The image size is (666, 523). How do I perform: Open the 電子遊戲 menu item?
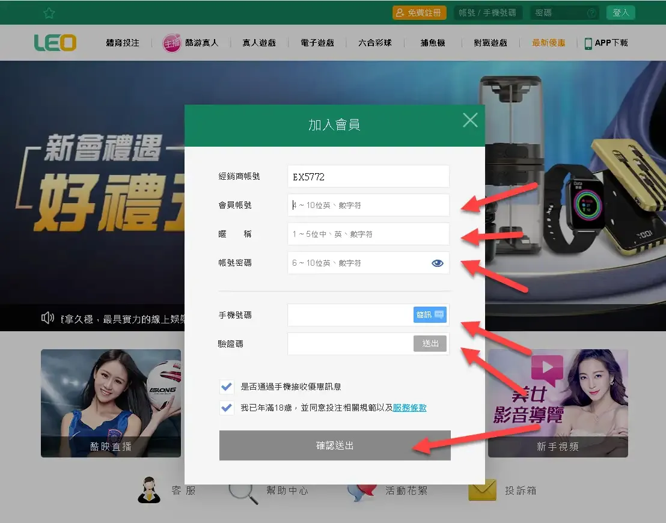pos(317,43)
